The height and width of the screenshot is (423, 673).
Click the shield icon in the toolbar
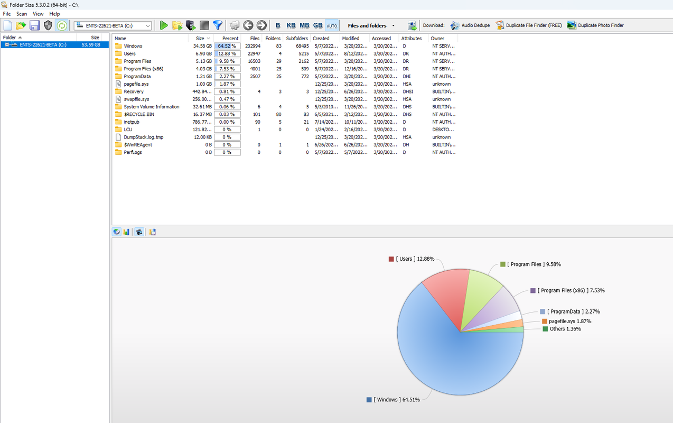coord(48,25)
